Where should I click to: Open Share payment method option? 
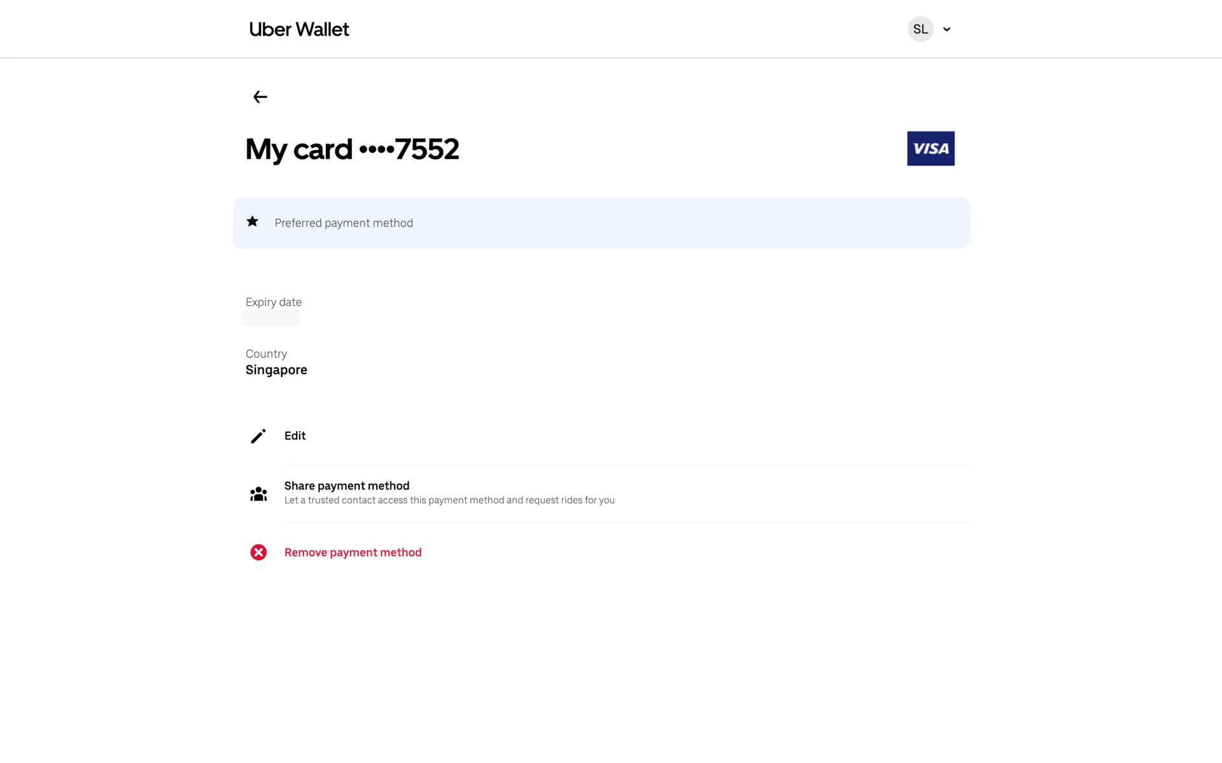[x=347, y=486]
